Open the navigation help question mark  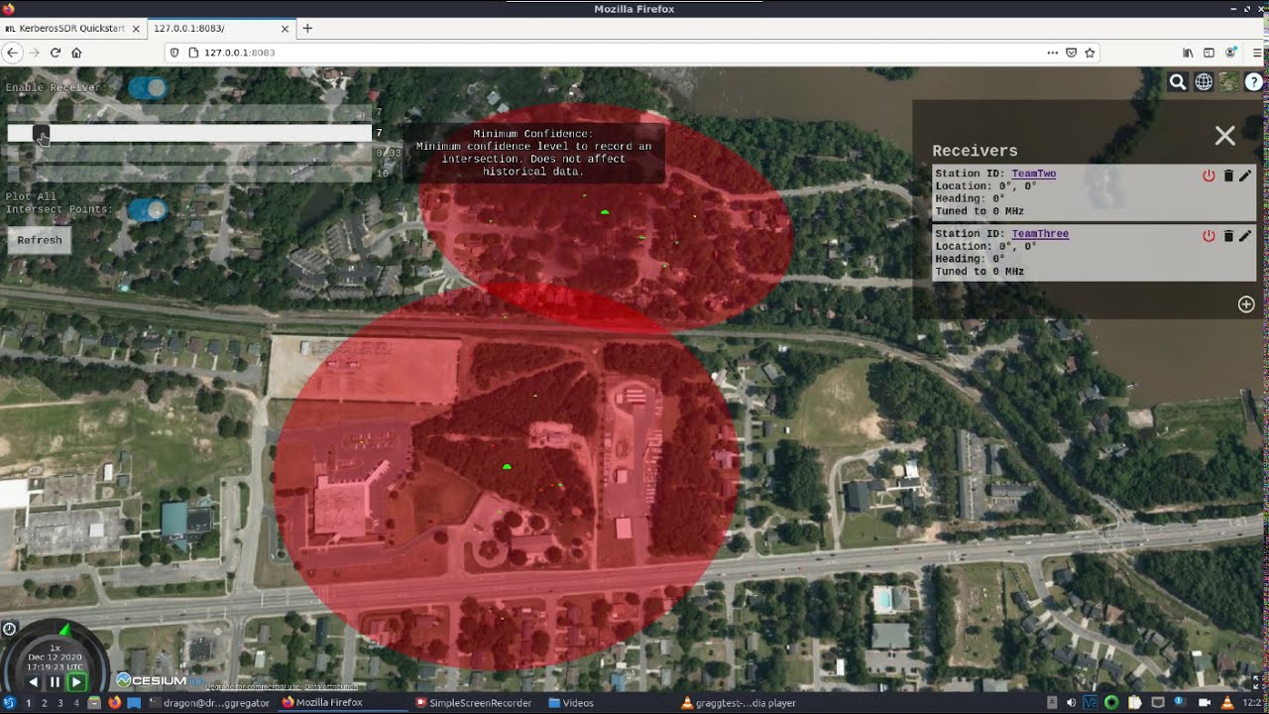pos(1254,82)
